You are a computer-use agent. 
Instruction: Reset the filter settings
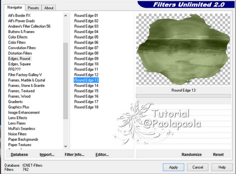218,154
